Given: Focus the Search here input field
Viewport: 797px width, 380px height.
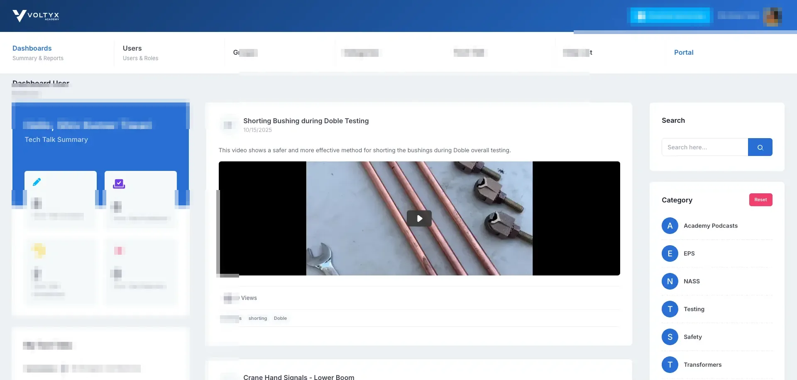Looking at the screenshot, I should (705, 147).
